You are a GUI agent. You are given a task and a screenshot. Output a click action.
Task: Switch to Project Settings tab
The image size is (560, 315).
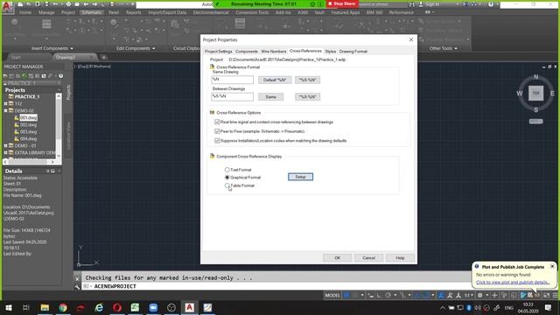point(218,52)
